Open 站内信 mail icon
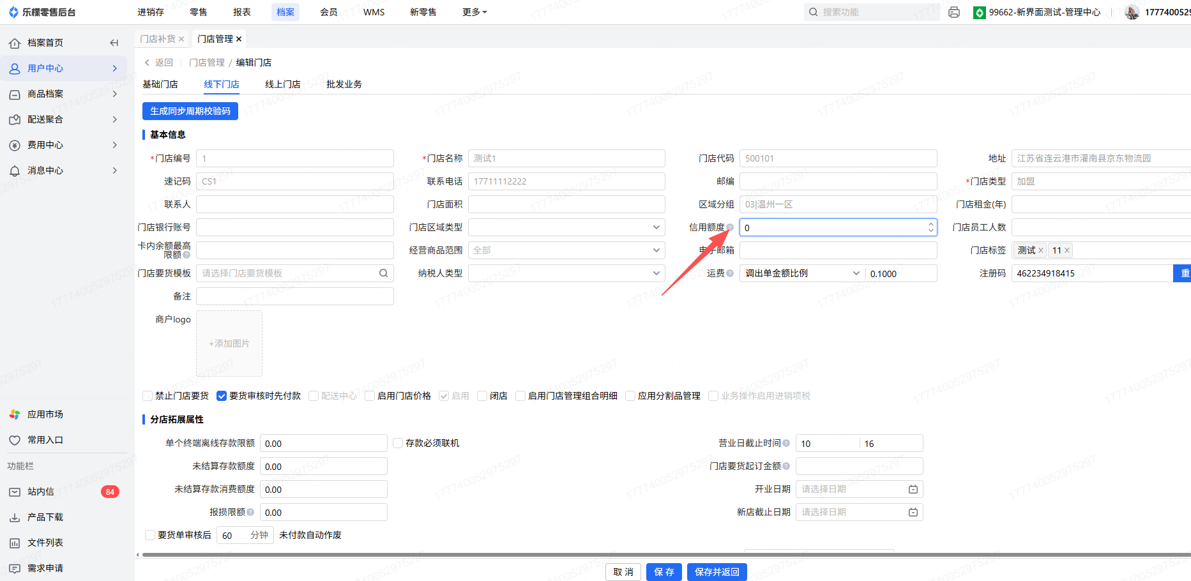The image size is (1191, 581). click(15, 492)
